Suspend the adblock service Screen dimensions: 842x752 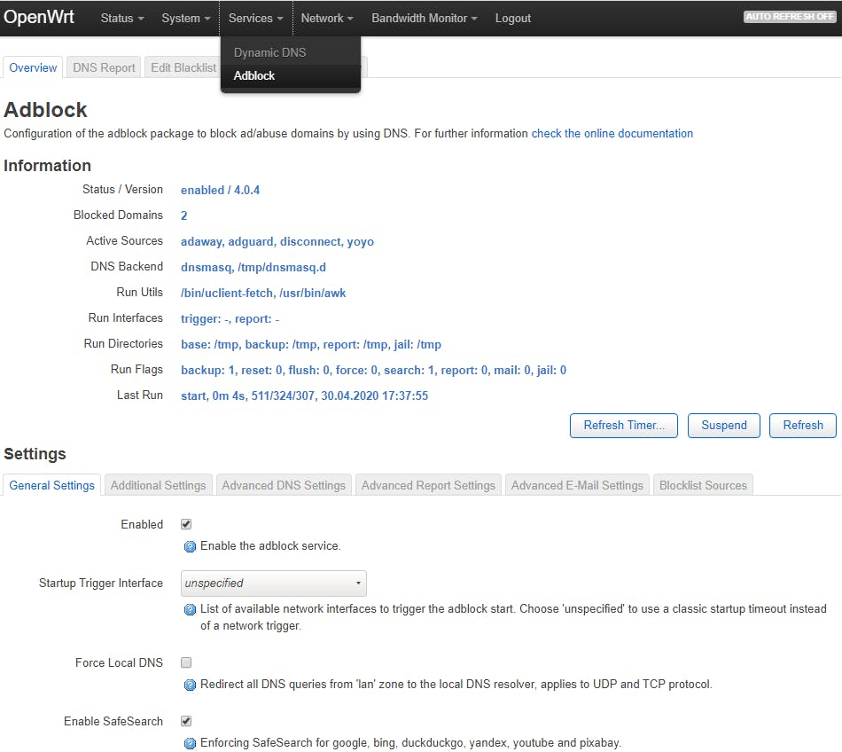(x=724, y=426)
